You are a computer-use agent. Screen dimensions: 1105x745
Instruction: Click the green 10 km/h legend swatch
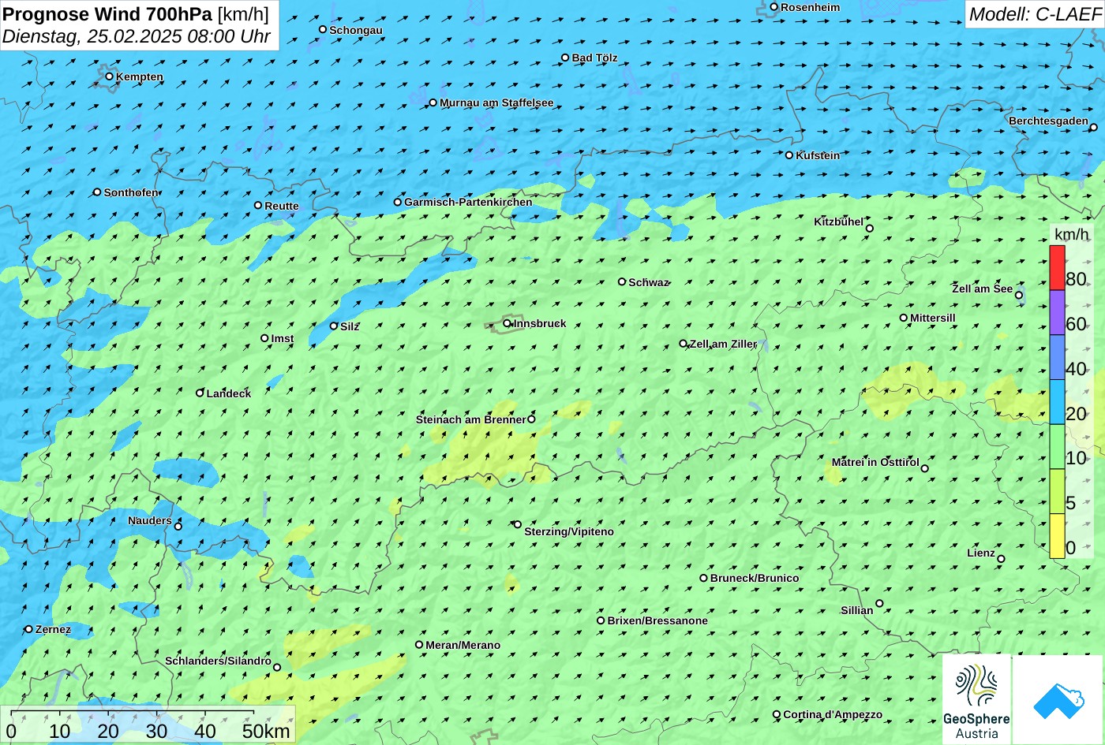[1057, 447]
